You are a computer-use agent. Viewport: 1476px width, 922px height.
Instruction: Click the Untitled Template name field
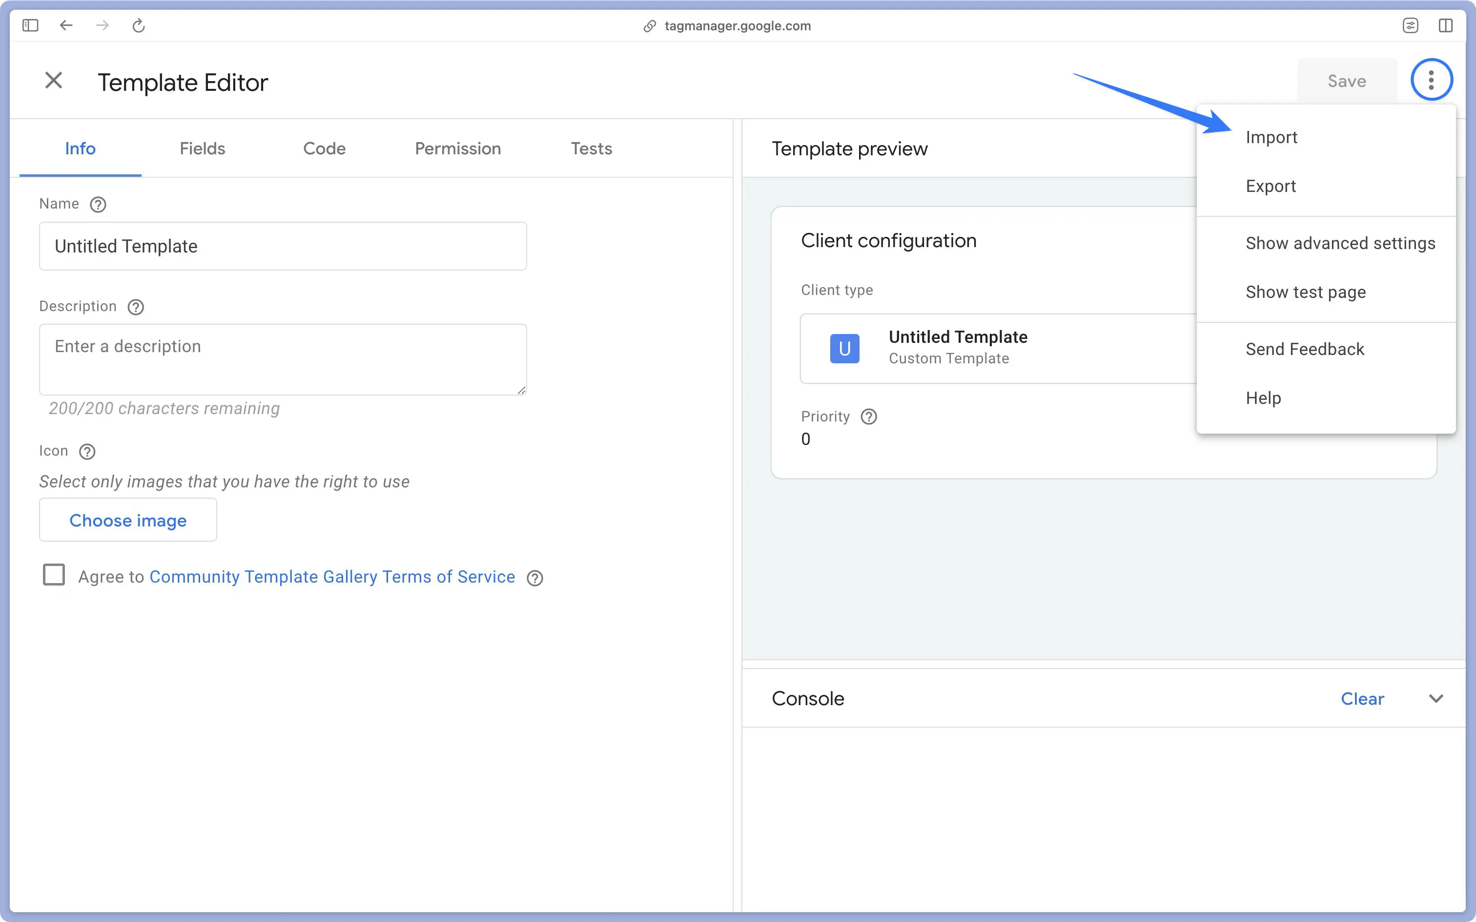pyautogui.click(x=283, y=246)
